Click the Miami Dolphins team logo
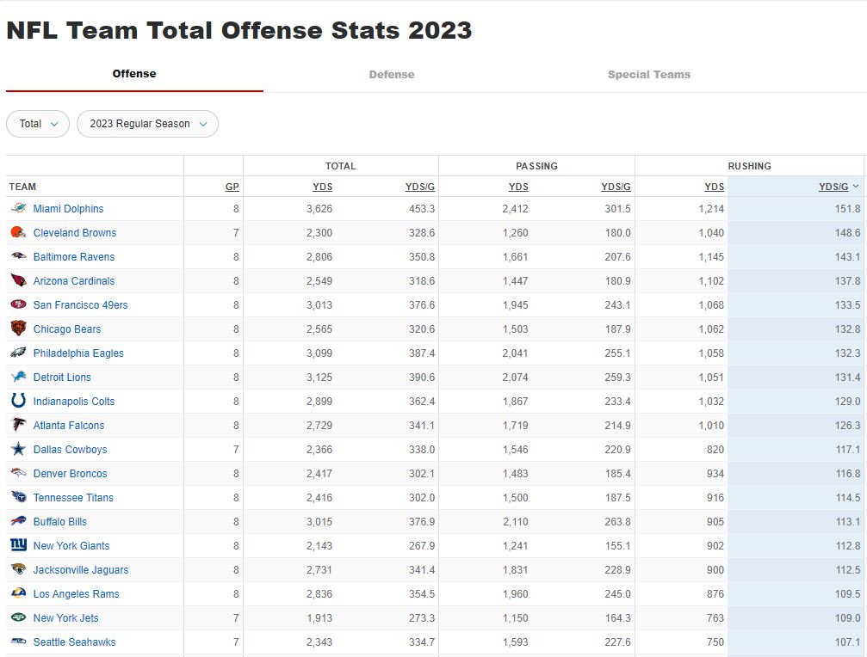 pos(19,208)
